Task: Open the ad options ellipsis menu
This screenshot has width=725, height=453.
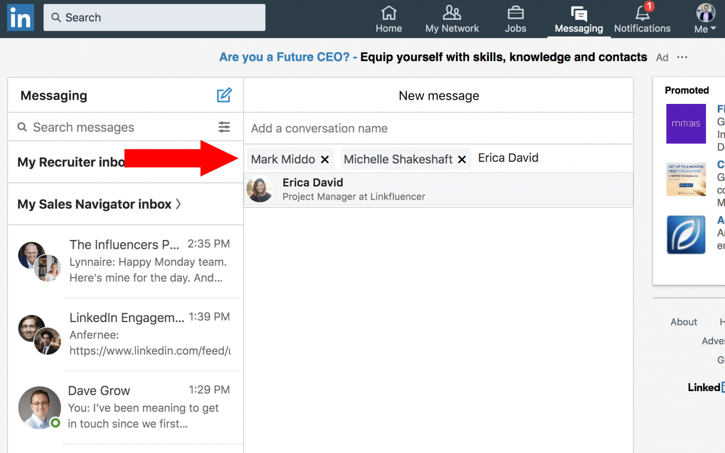Action: point(682,57)
